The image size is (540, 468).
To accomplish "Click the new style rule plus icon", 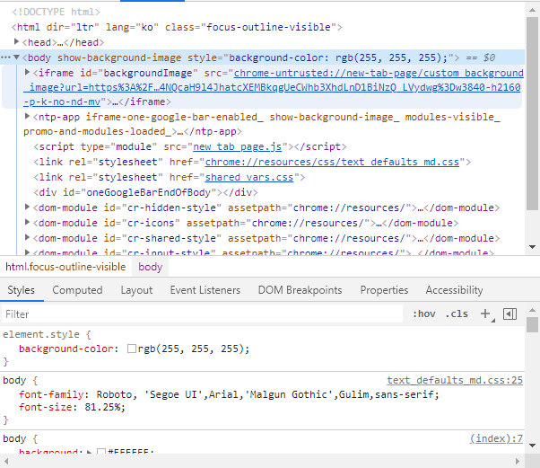I will coord(485,314).
